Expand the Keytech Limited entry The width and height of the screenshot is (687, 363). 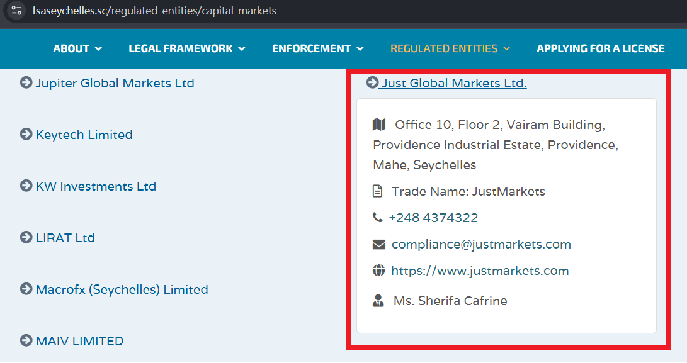click(x=84, y=135)
